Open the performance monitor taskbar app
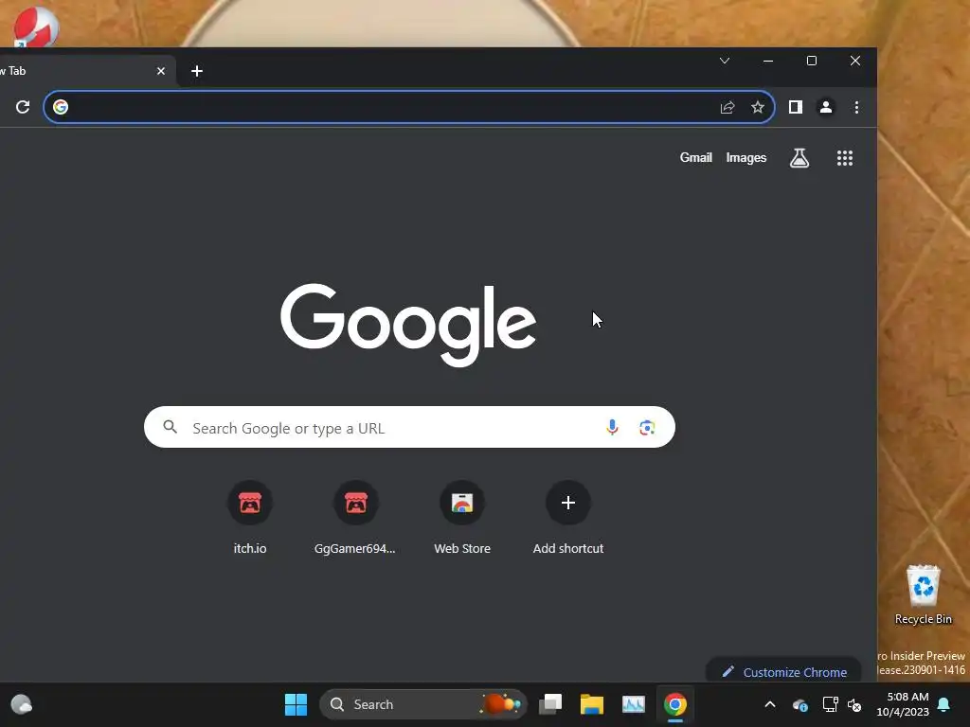Image resolution: width=970 pixels, height=727 pixels. 634,704
